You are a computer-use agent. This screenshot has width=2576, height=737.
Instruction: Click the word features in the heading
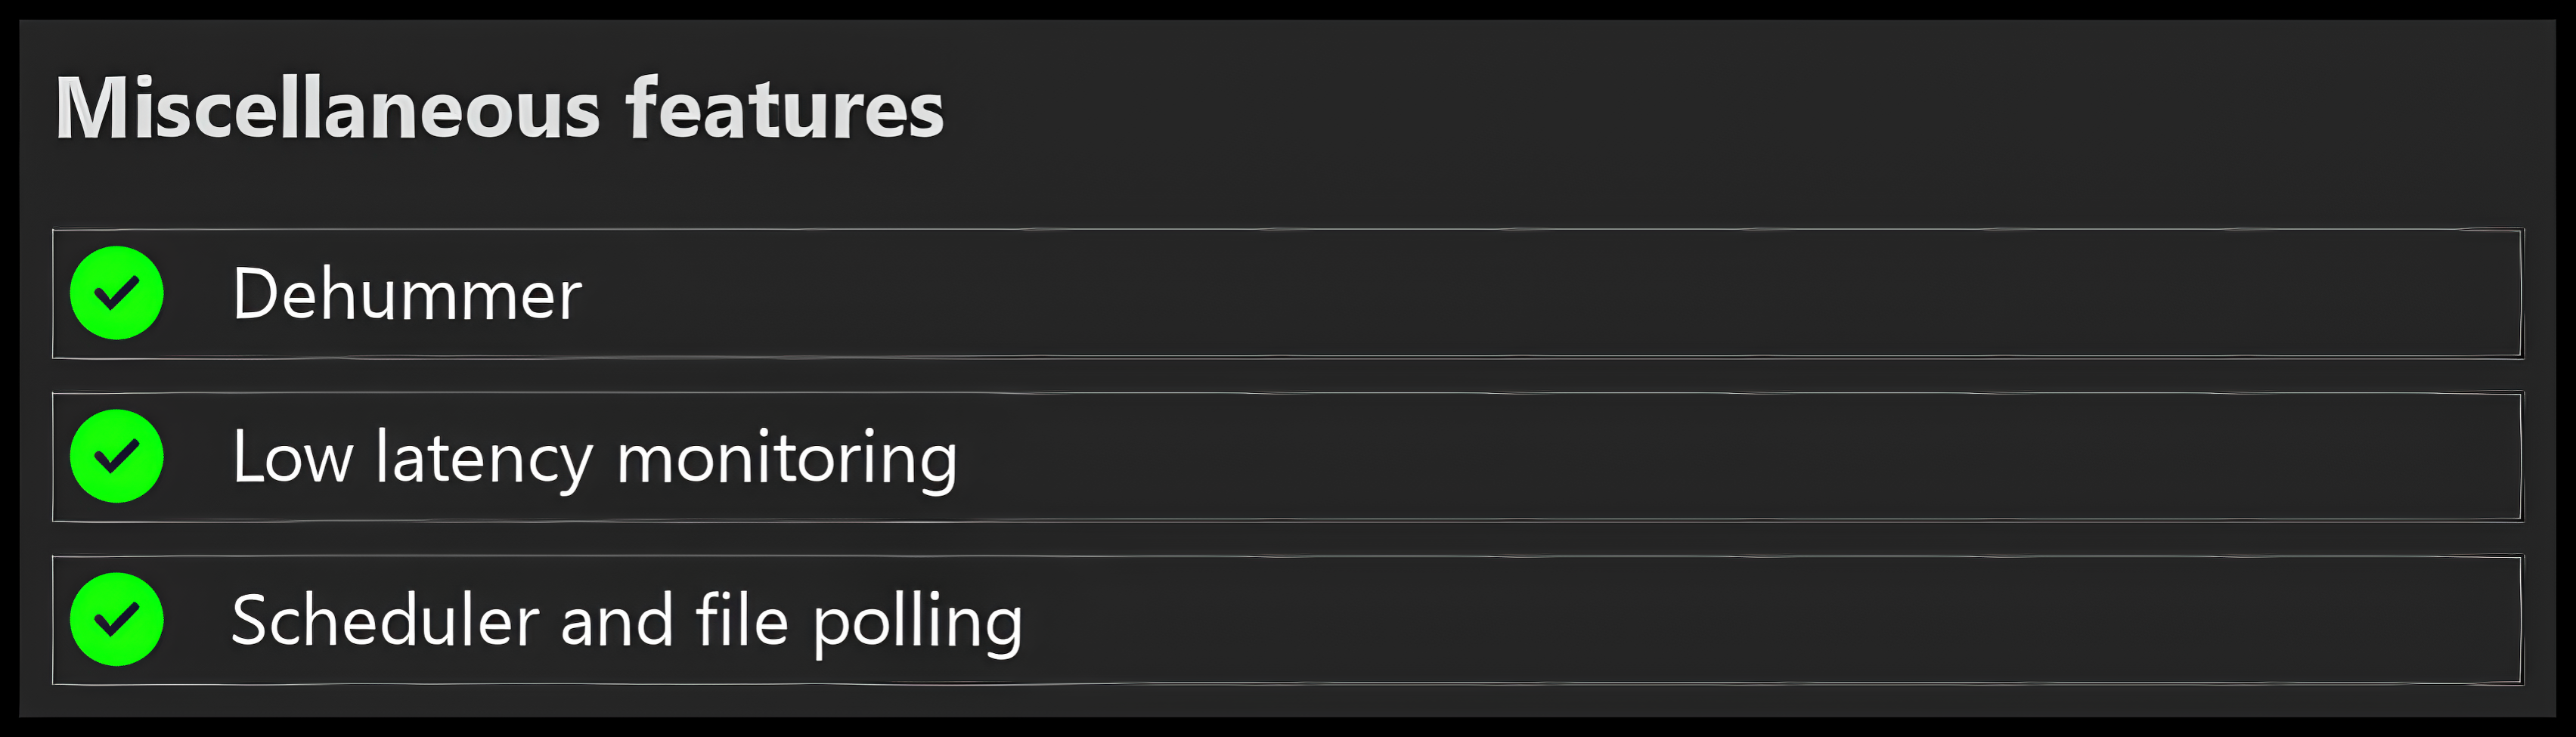click(x=785, y=107)
